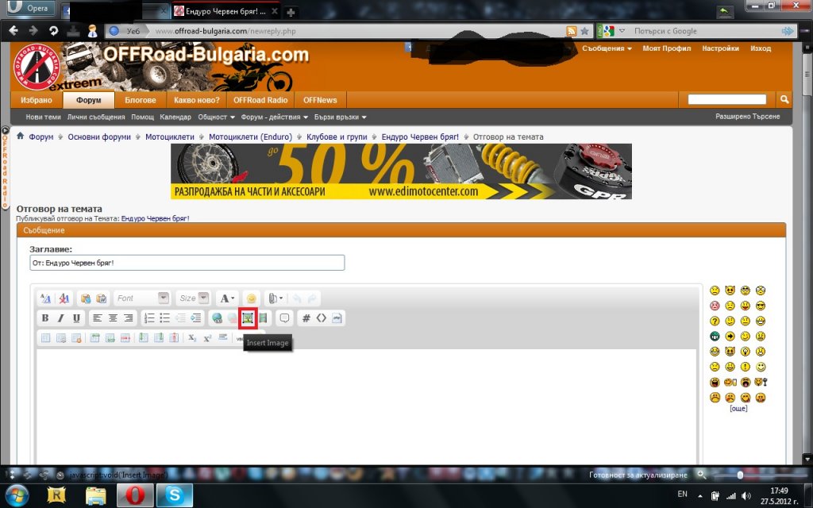
Task: Open the attachments paperclip dropdown
Action: click(x=275, y=298)
